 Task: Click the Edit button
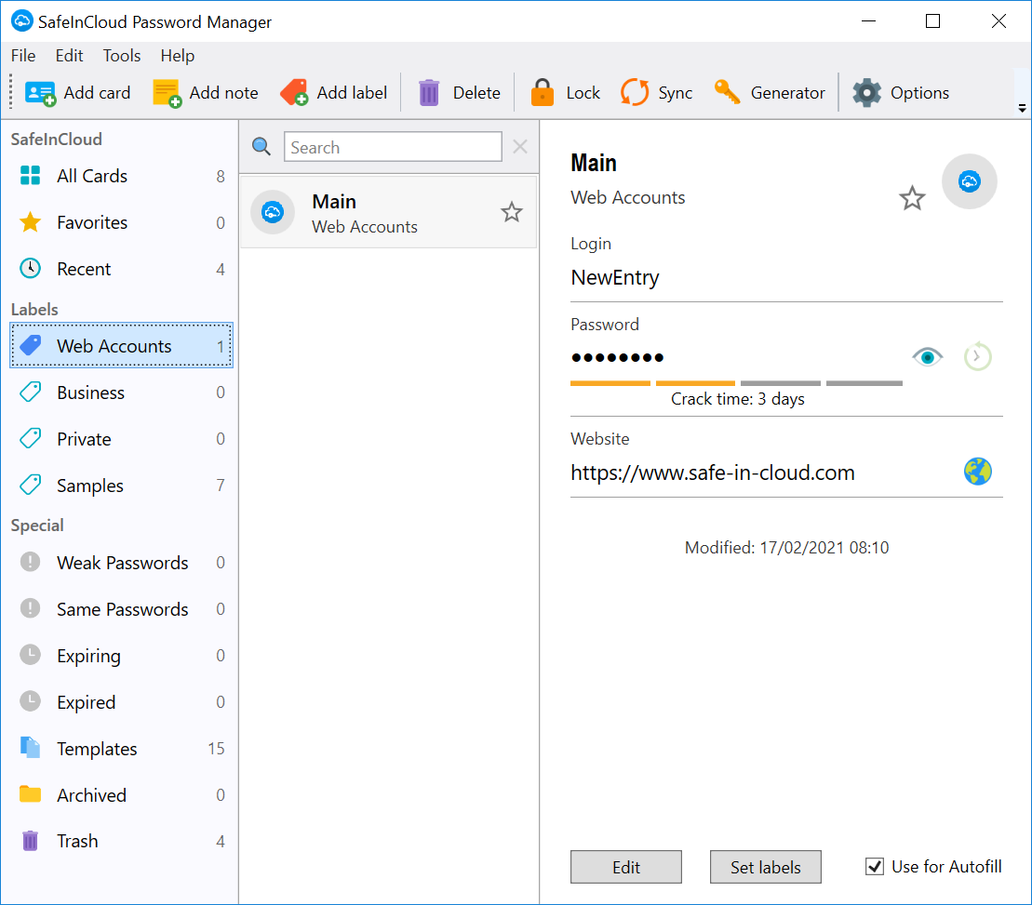point(626,867)
